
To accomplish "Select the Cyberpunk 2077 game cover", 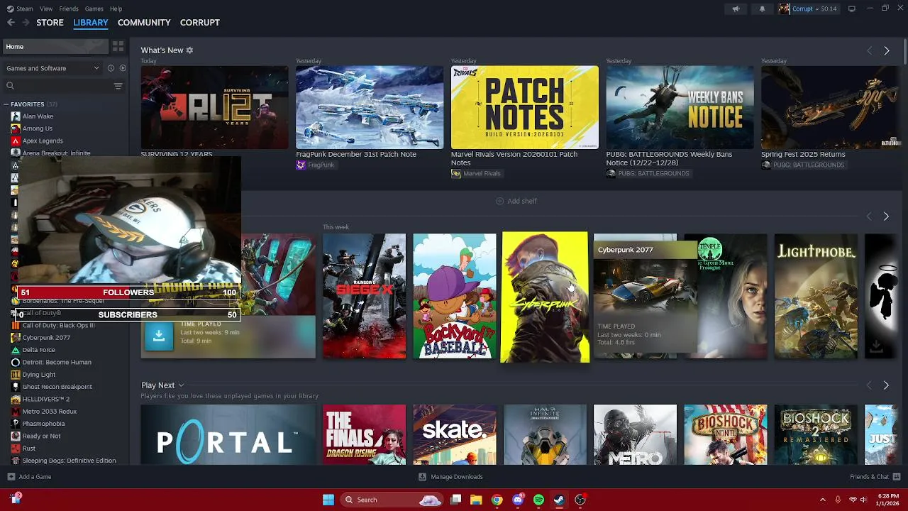I will (545, 297).
